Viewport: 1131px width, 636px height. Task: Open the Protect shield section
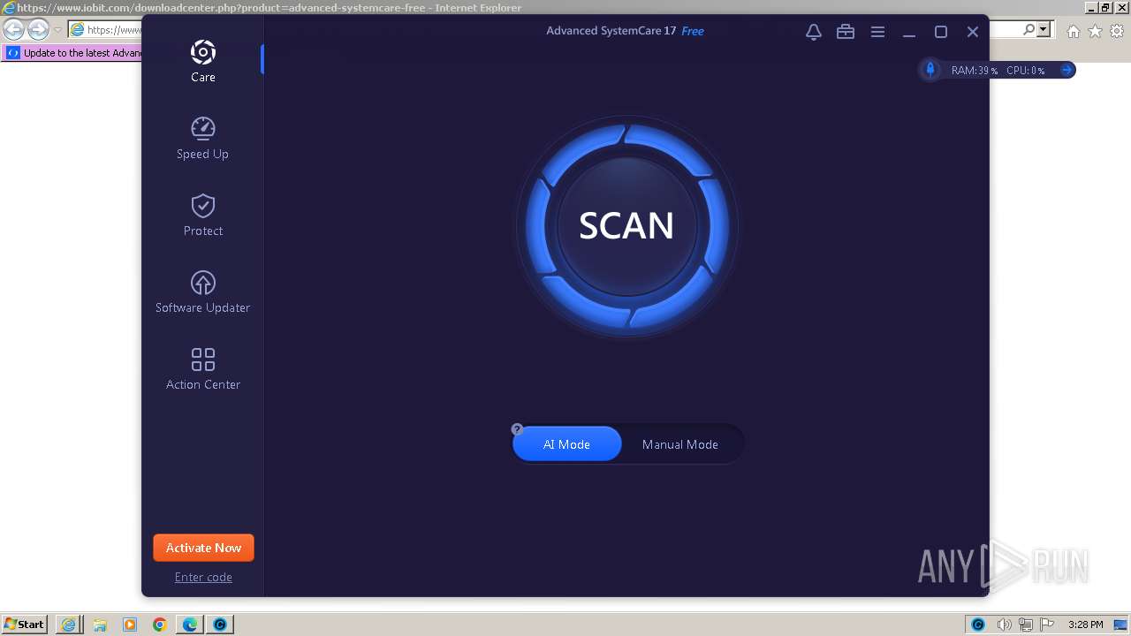coord(203,215)
